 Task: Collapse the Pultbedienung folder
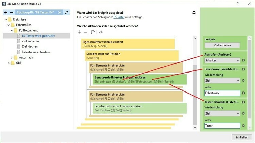tap(12, 30)
